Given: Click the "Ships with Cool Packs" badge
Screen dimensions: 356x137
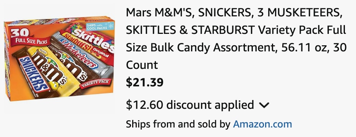Looking at the screenshot, I should 100,26.
